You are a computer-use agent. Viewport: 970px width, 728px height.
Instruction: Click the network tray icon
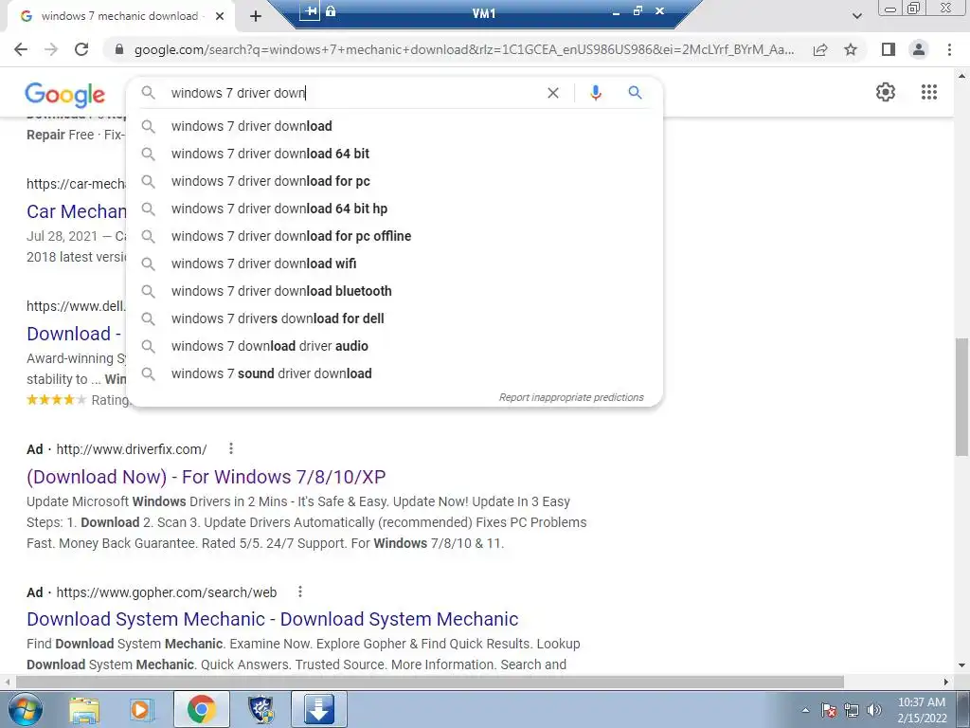click(852, 710)
